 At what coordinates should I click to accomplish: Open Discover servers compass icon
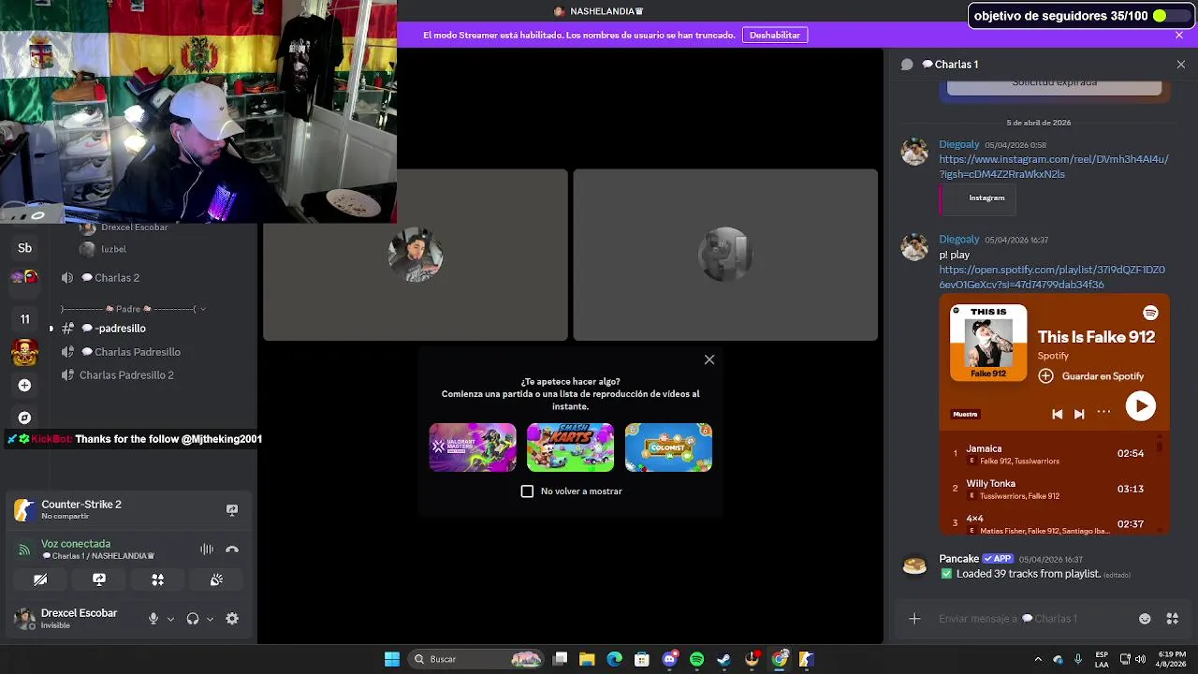click(25, 418)
